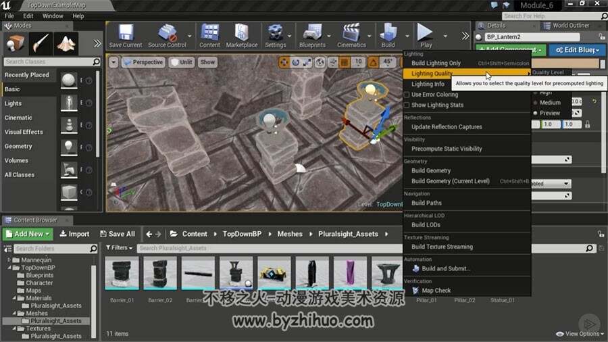The width and height of the screenshot is (608, 342).
Task: Open the Filters dropdown
Action: pos(119,247)
